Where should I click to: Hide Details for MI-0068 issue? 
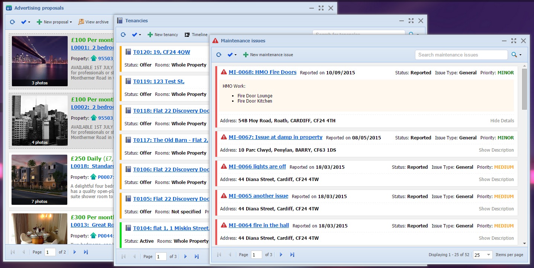tap(502, 121)
